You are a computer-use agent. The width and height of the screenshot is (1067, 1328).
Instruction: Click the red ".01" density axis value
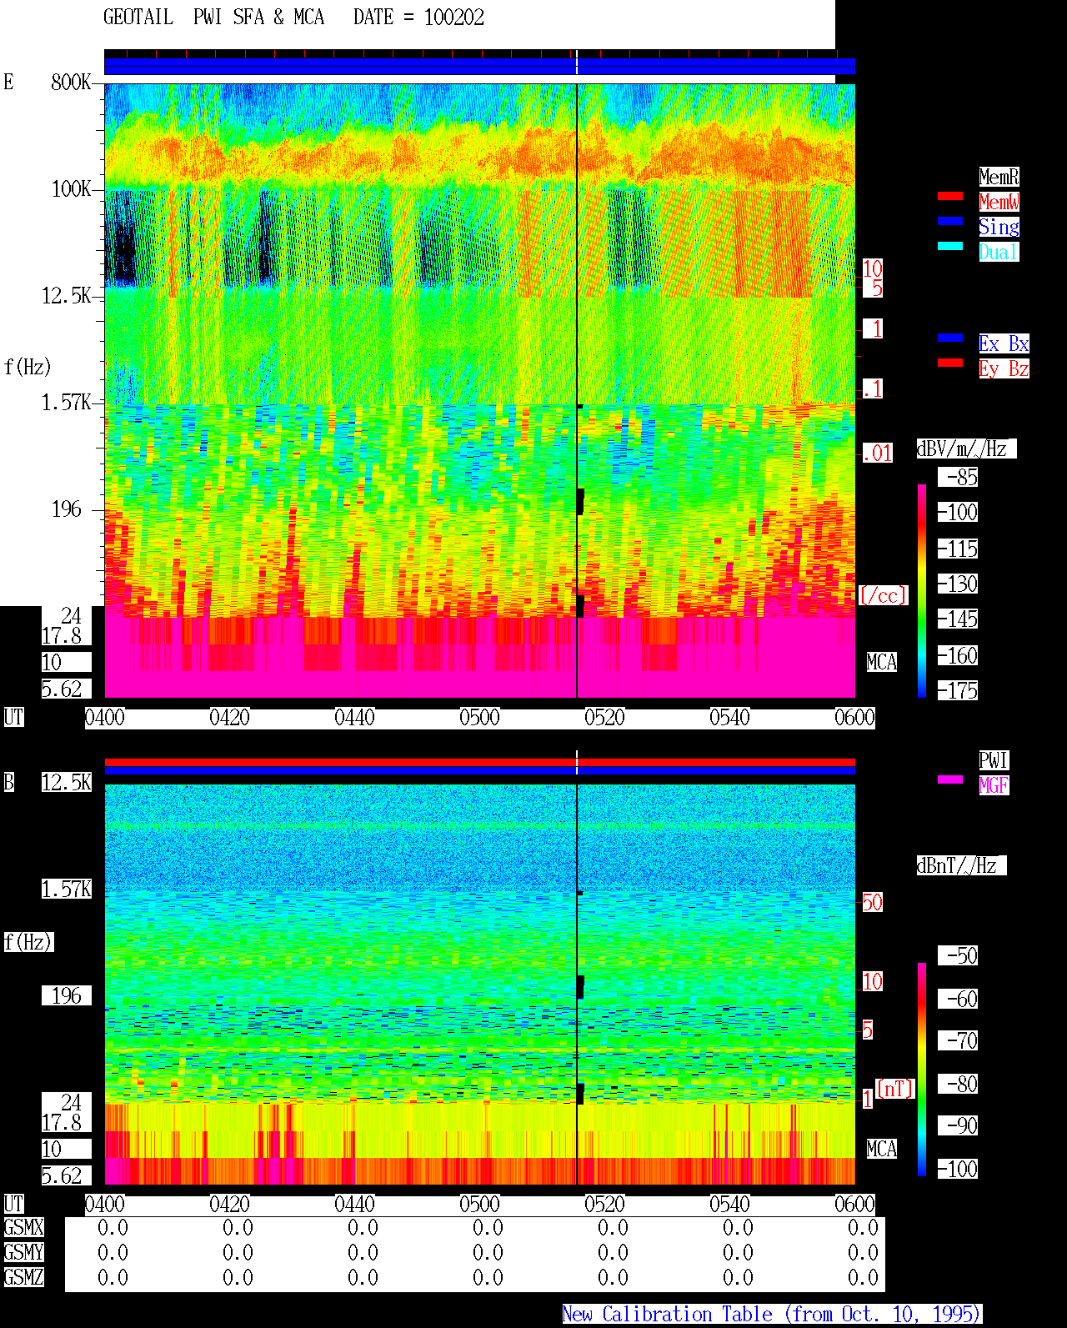877,454
